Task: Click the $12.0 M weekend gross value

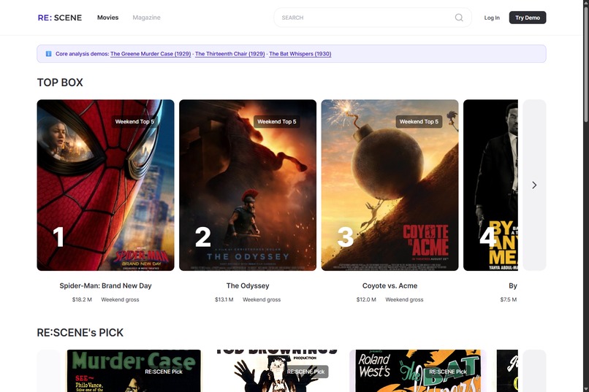Action: point(366,300)
